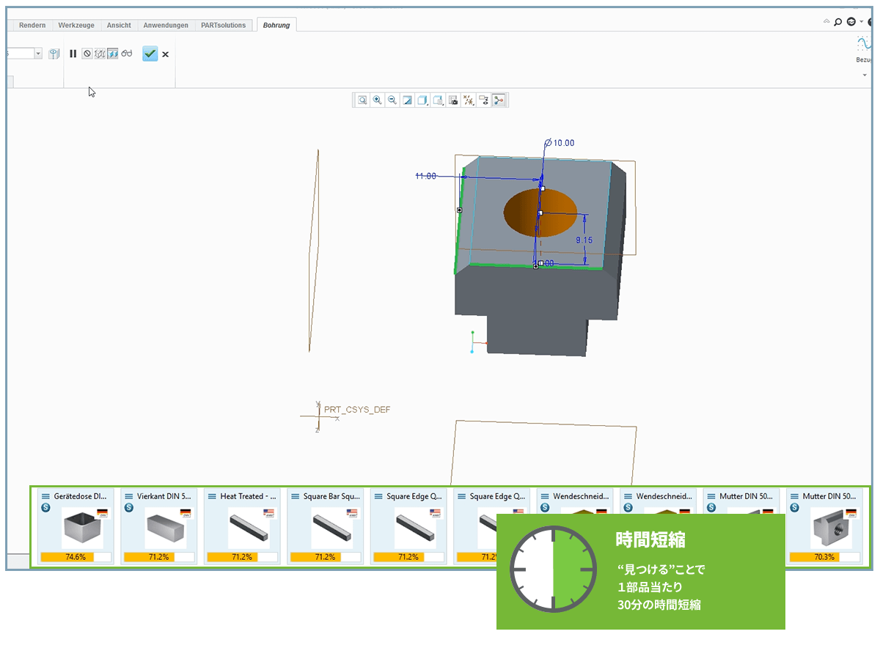This screenshot has height=645, width=880.
Task: Open the PARTsolutions ribbon tab
Action: [x=224, y=24]
